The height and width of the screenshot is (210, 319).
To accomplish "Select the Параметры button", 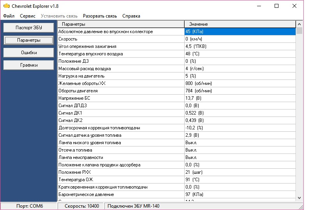I will coord(29,40).
